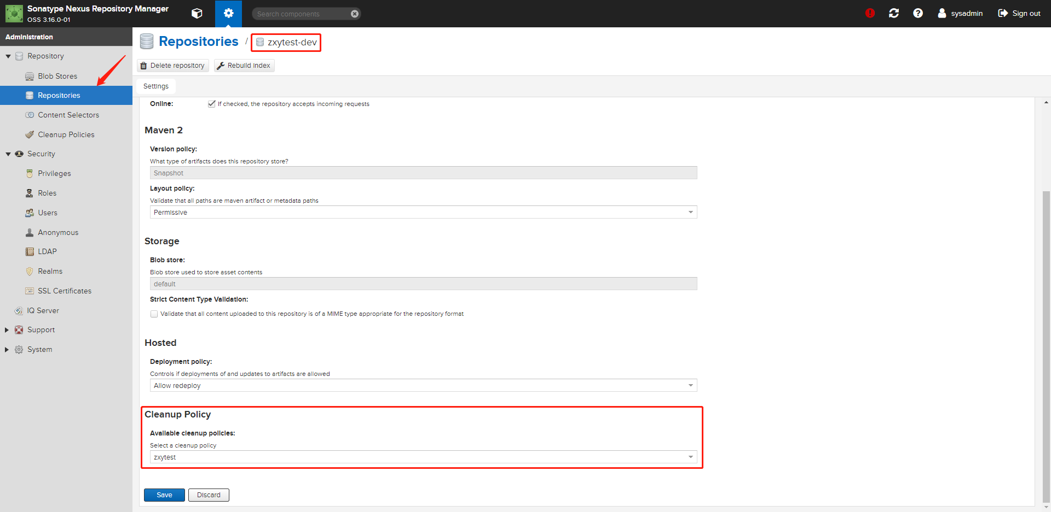Image resolution: width=1051 pixels, height=512 pixels.
Task: Open the Browse cube icon in header
Action: 197,14
